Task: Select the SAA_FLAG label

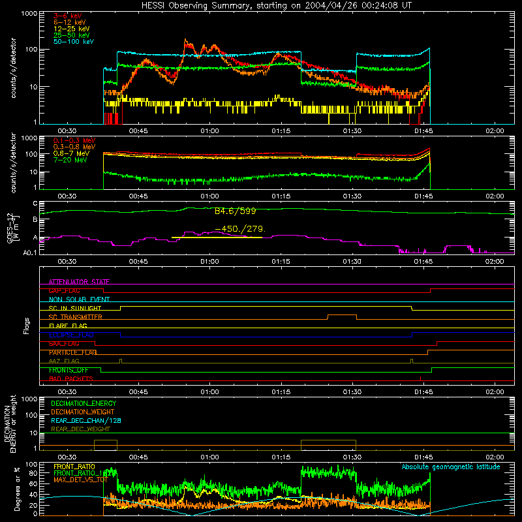Action: (x=64, y=344)
